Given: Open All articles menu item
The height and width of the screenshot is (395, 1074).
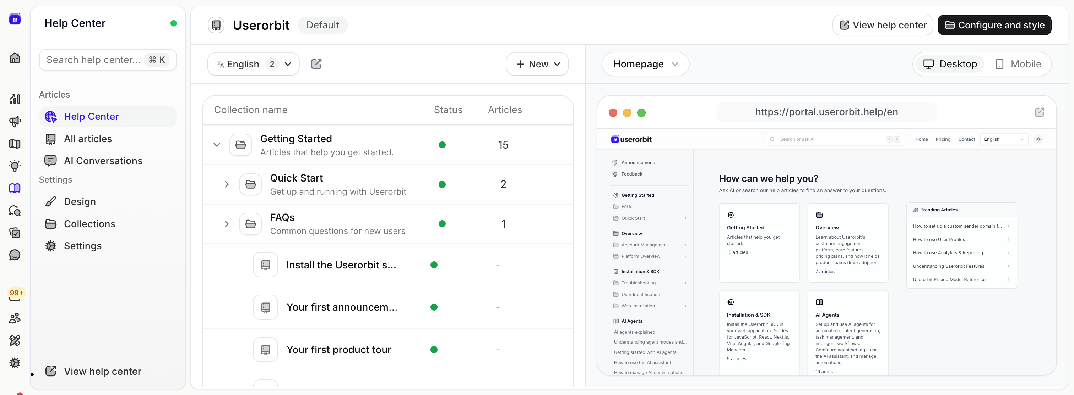Looking at the screenshot, I should (x=108, y=139).
